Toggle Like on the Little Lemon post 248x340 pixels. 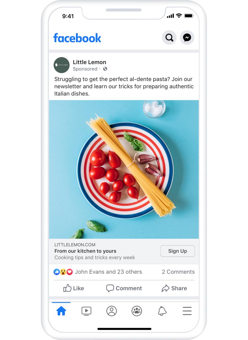click(x=73, y=288)
